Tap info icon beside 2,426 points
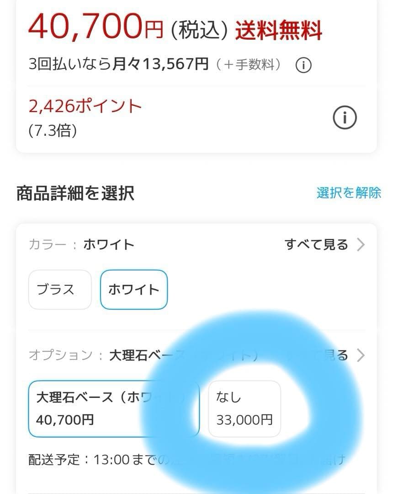Screen dimensions: 393x494 point(344,118)
